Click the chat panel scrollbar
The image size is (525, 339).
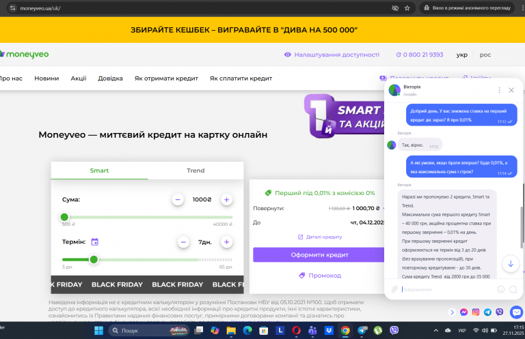coord(521,227)
